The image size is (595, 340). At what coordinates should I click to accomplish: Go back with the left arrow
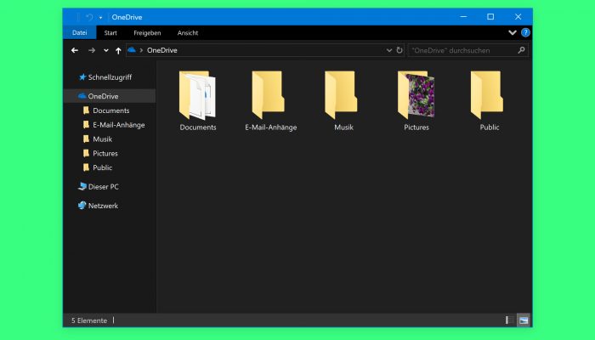[x=75, y=50]
